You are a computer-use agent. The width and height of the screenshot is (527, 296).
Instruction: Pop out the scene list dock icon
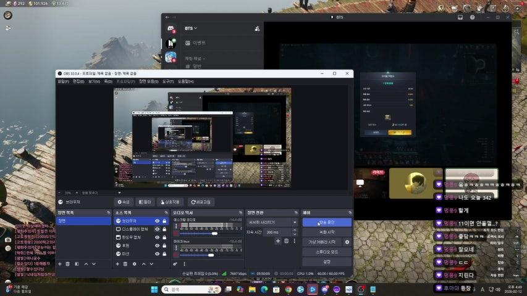[x=108, y=213]
